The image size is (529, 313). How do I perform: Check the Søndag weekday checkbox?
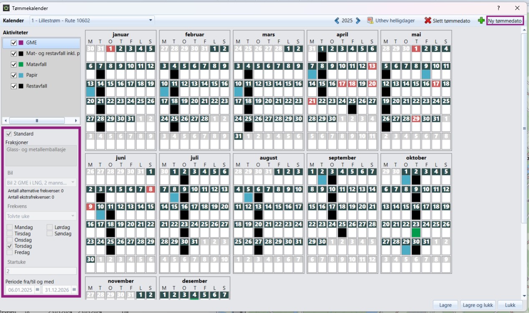[x=50, y=234]
